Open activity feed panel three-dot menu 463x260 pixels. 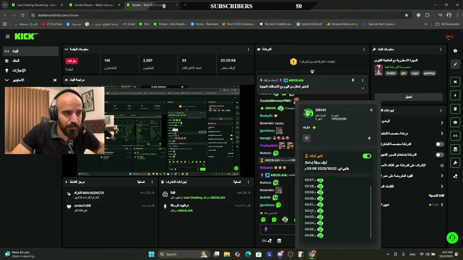[x=152, y=182]
